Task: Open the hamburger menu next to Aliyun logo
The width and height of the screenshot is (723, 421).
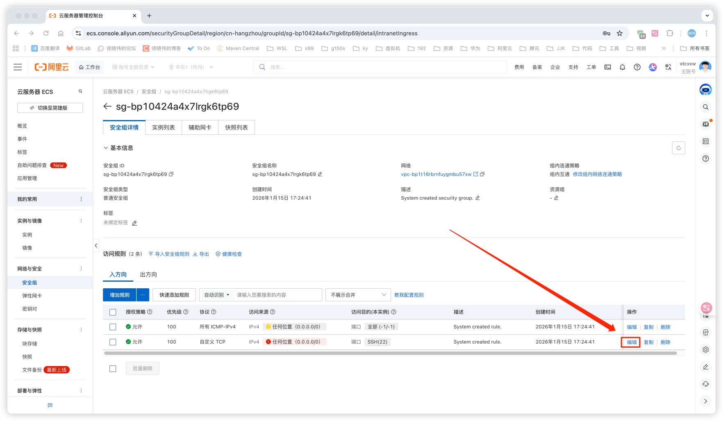Action: 18,67
